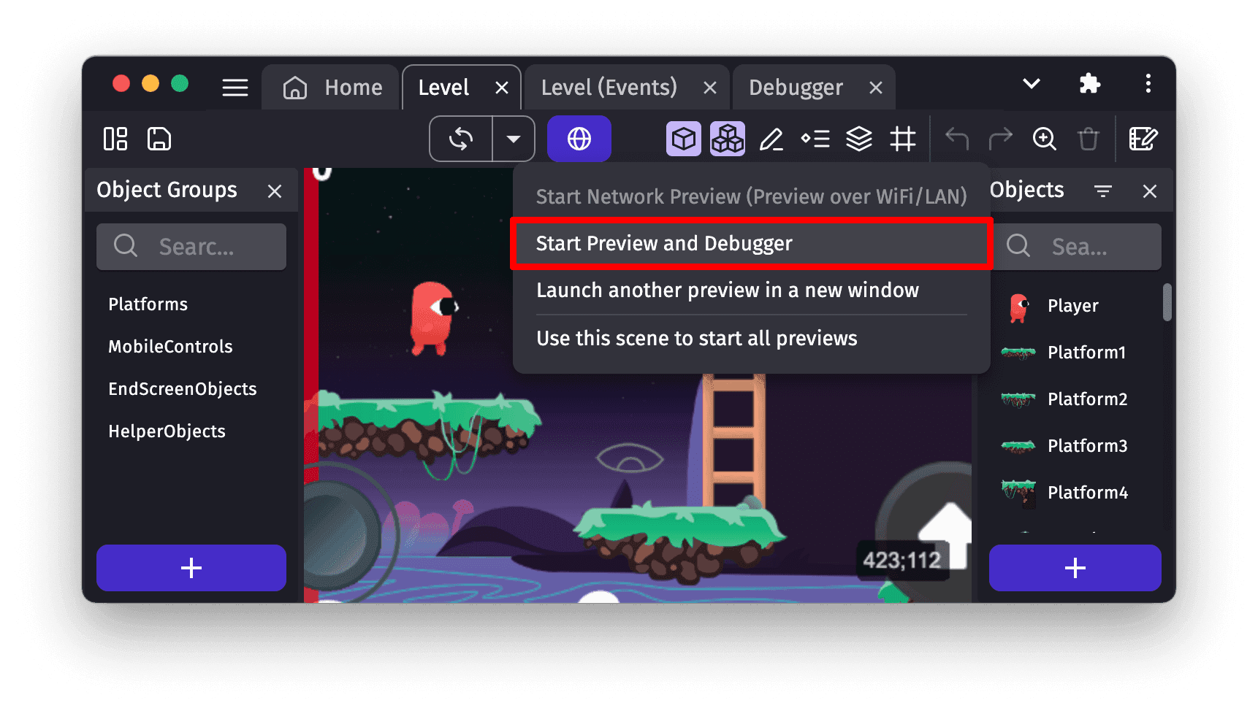Click the save project icon

click(159, 139)
